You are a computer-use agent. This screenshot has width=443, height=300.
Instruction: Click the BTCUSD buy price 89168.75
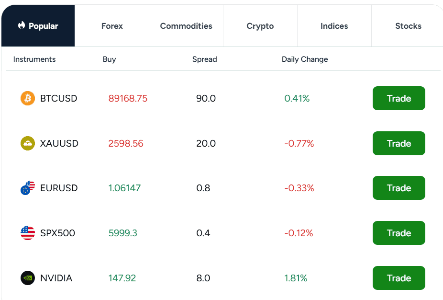[127, 98]
